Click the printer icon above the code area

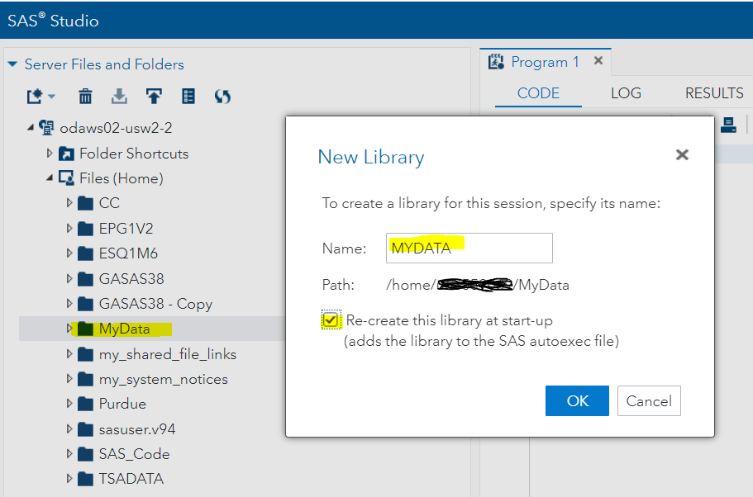point(727,125)
